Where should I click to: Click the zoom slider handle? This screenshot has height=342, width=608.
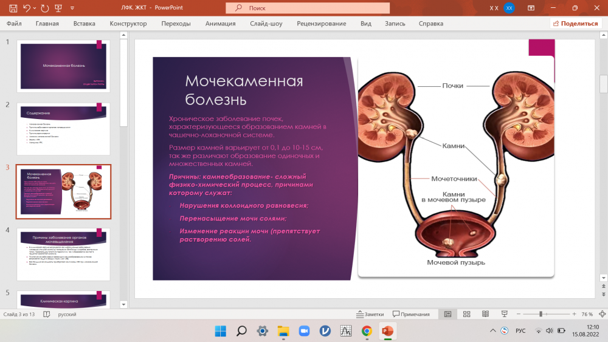pyautogui.click(x=541, y=314)
